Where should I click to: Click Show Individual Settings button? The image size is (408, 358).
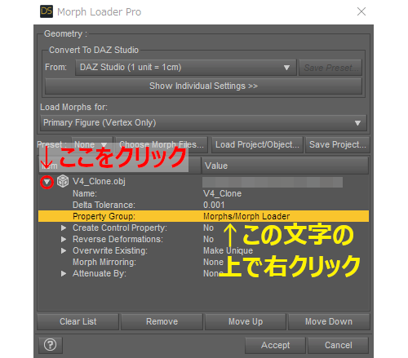tap(203, 86)
